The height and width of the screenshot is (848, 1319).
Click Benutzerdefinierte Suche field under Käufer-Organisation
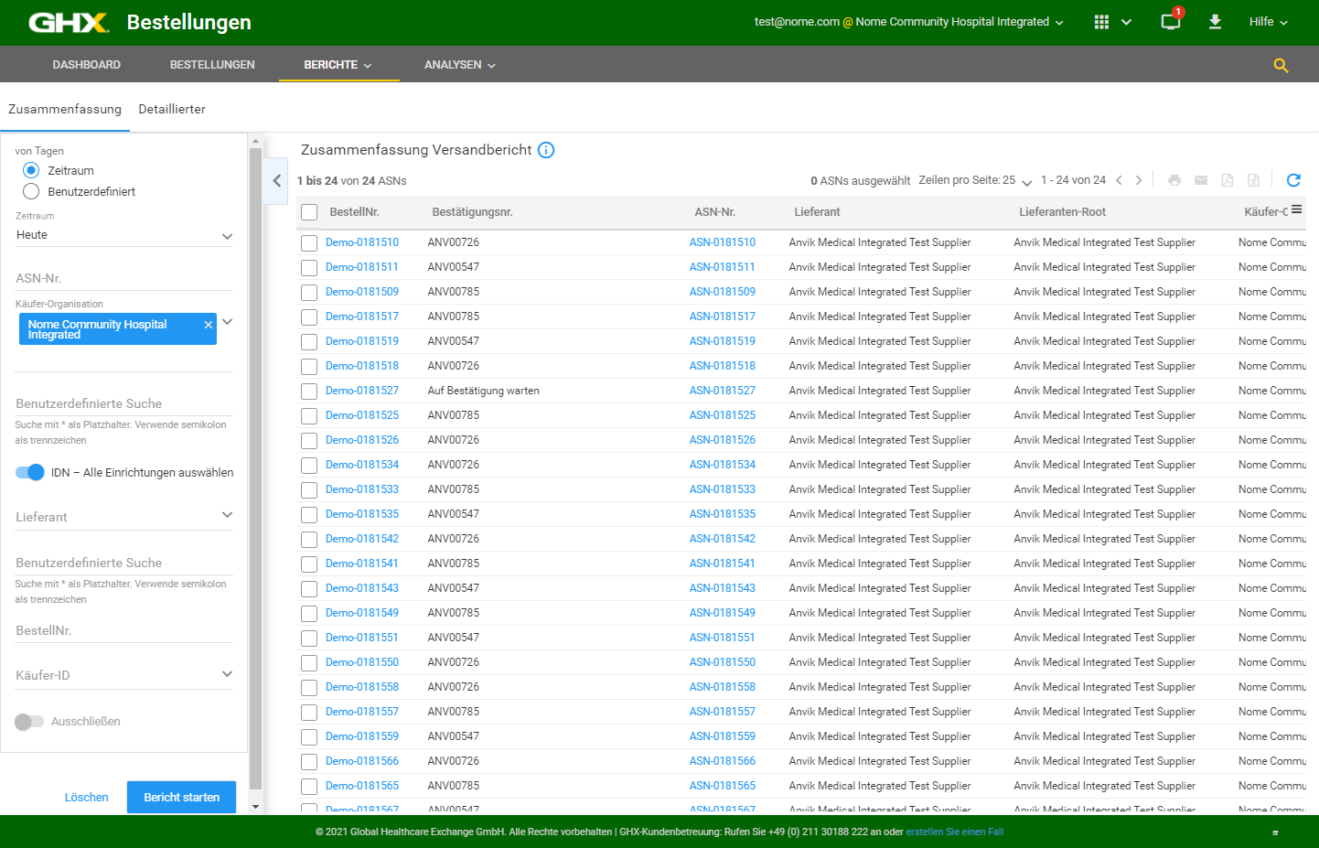tap(124, 403)
